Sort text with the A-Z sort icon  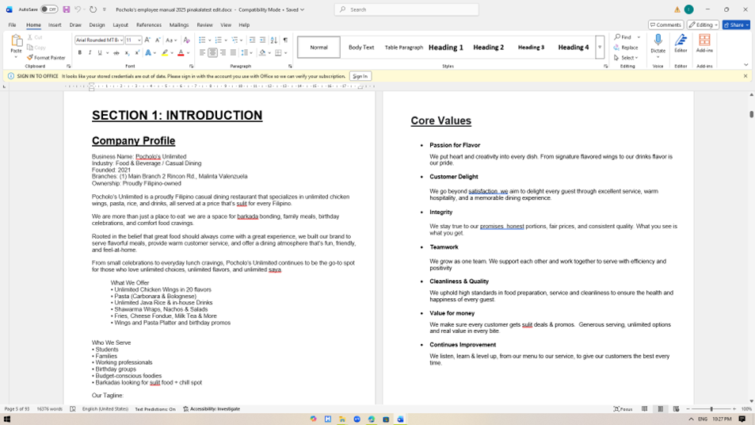pyautogui.click(x=273, y=40)
